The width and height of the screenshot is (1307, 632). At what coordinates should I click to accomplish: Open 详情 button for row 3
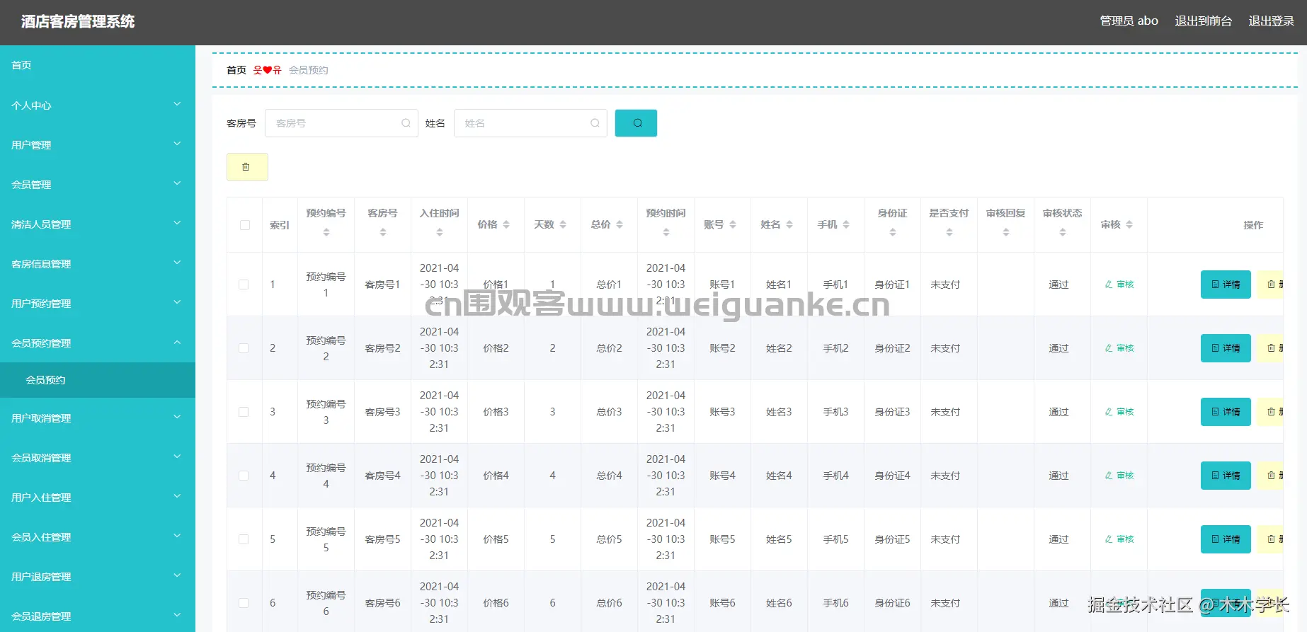coord(1226,412)
